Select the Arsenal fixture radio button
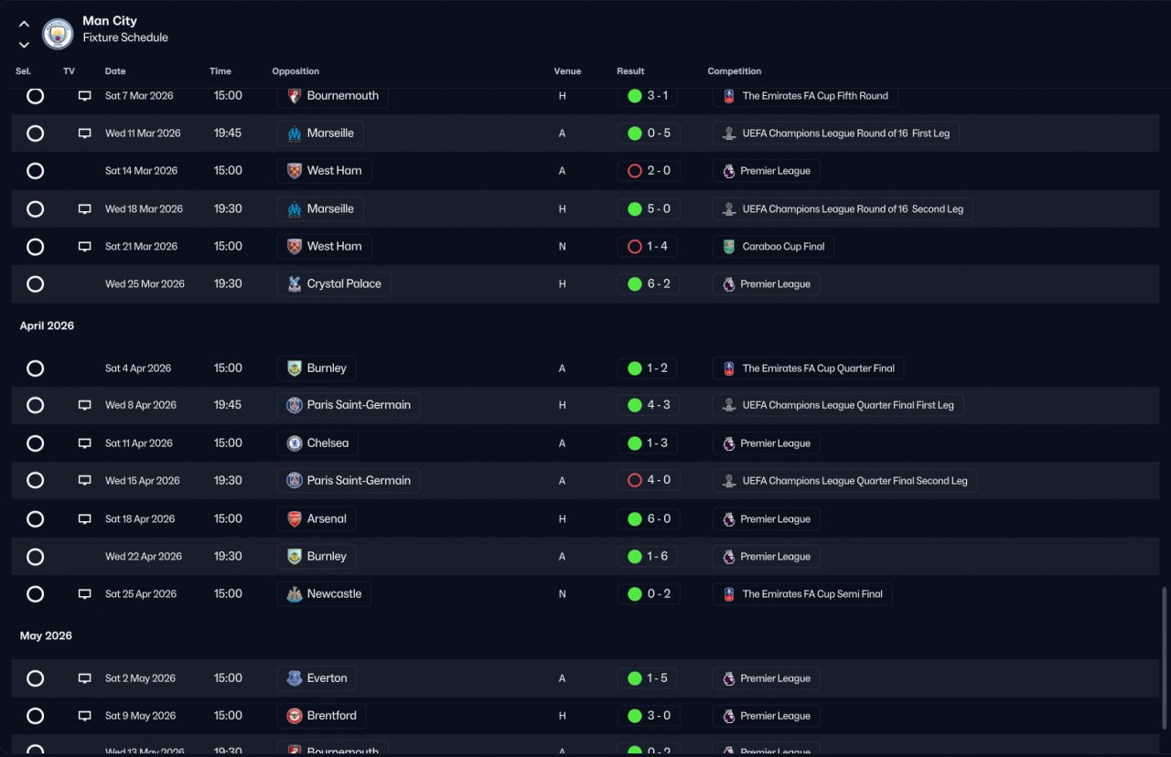1171x757 pixels. (x=35, y=519)
